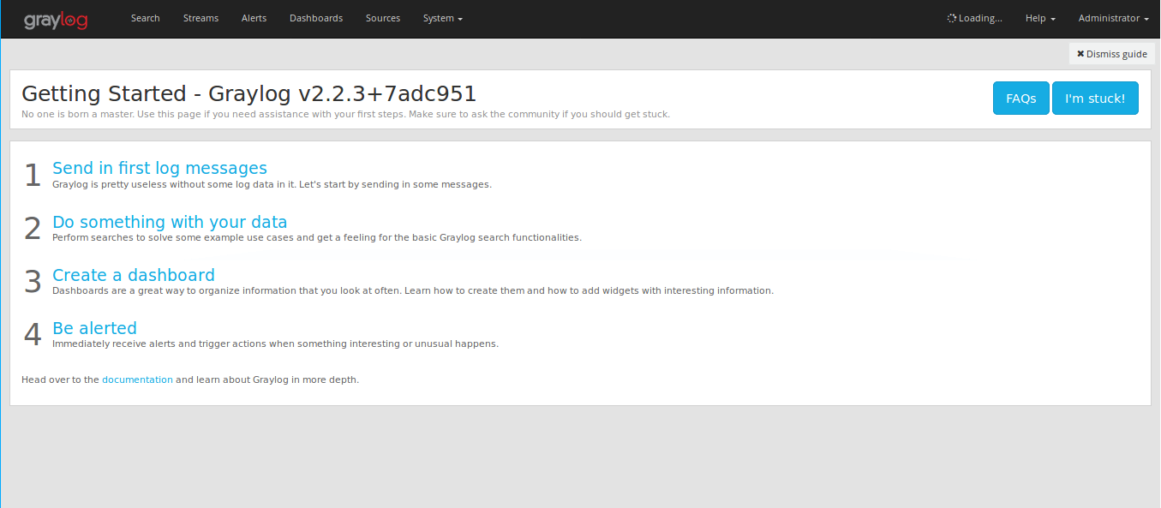Click the I'm stuck! button

pos(1095,98)
